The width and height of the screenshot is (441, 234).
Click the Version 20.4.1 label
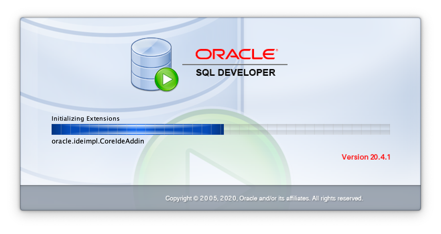point(366,157)
